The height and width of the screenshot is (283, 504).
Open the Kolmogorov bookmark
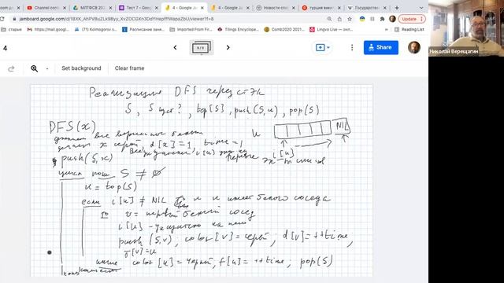[95, 29]
